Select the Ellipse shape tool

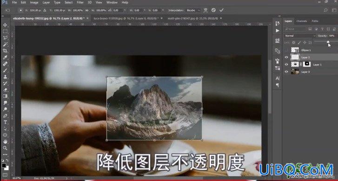click(5, 135)
